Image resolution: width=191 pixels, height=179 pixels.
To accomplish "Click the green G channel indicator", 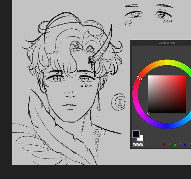I will tap(175, 145).
